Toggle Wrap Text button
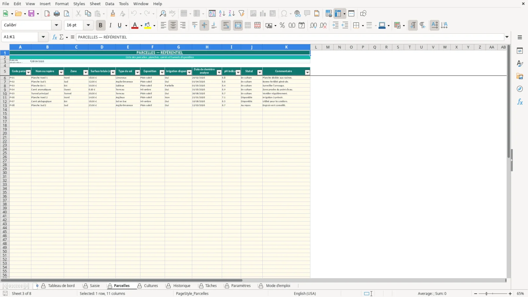 click(226, 25)
